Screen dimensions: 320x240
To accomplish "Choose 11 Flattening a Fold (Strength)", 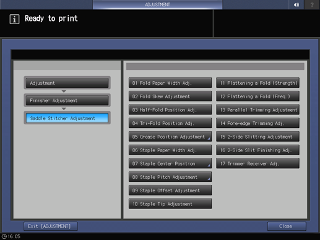I will tap(257, 83).
